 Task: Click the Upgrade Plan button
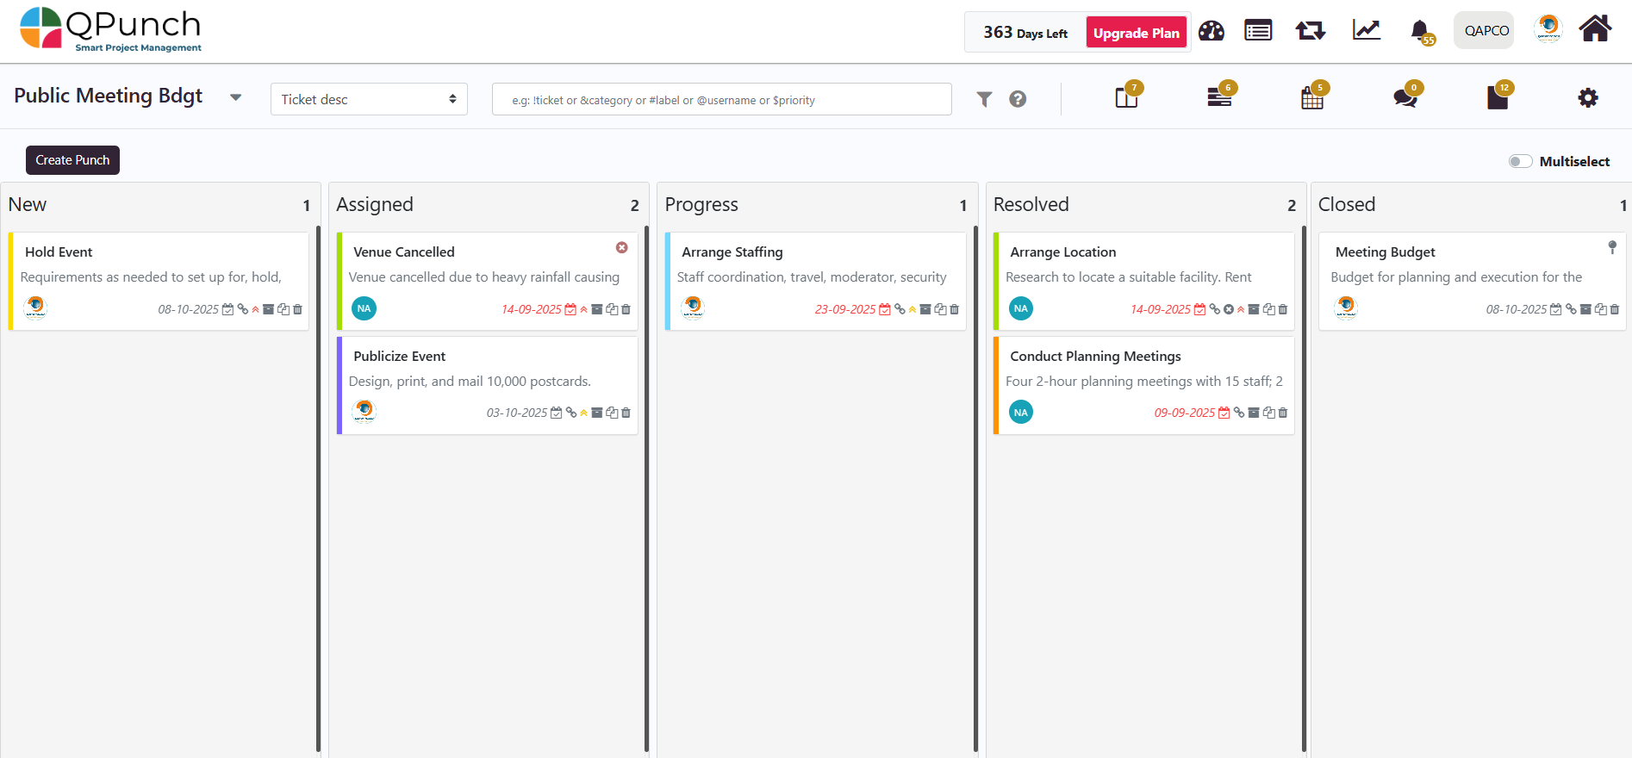(1136, 33)
